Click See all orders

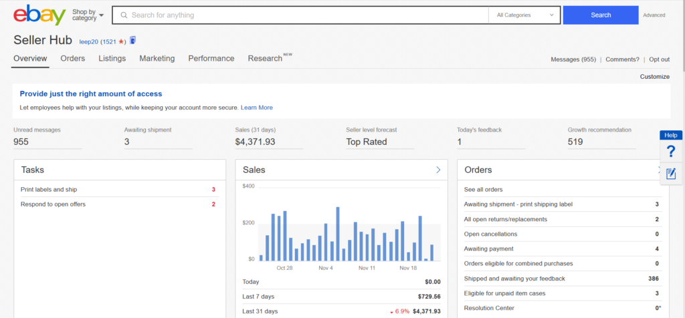point(483,190)
